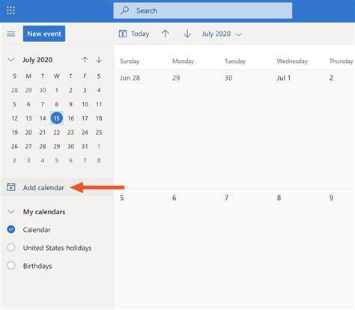The width and height of the screenshot is (355, 310).
Task: Click the Today calendar icon
Action: pyautogui.click(x=123, y=34)
